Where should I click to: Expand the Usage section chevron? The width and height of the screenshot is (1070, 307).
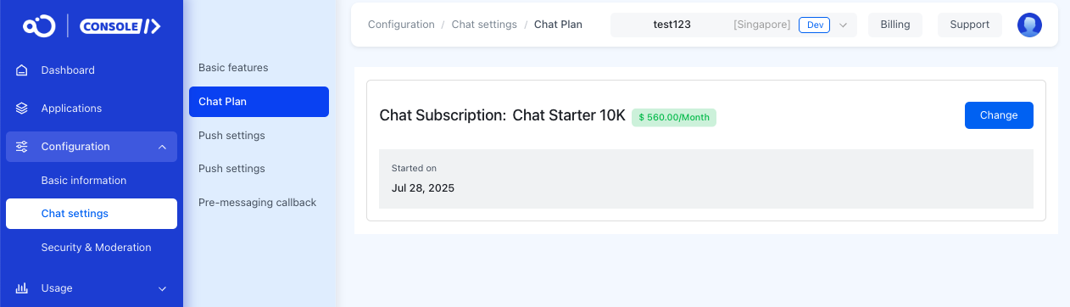coord(162,288)
